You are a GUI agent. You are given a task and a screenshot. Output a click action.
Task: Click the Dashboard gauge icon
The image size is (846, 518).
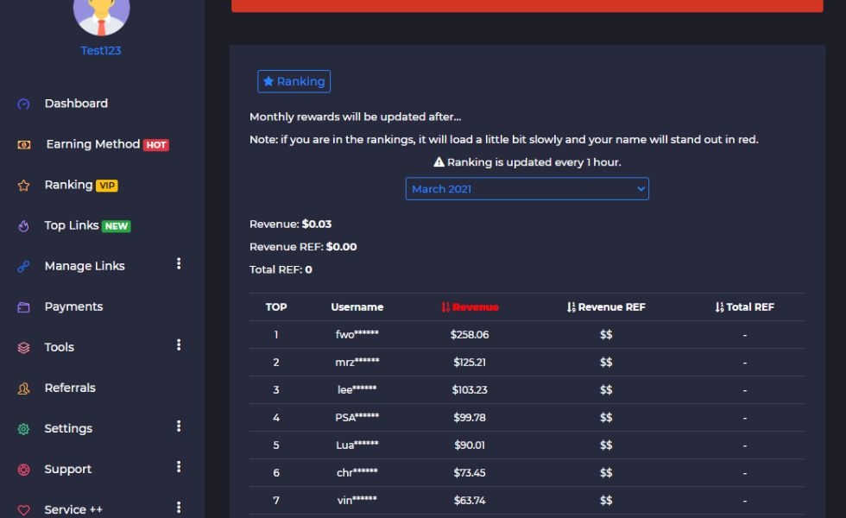tap(24, 104)
